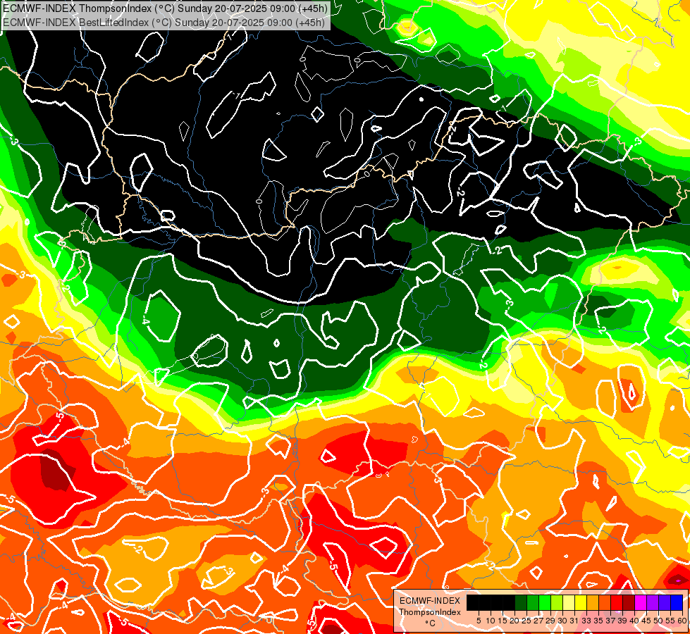Select the bright red 37–39 legend swatch
The height and width of the screenshot is (634, 690).
(x=617, y=603)
